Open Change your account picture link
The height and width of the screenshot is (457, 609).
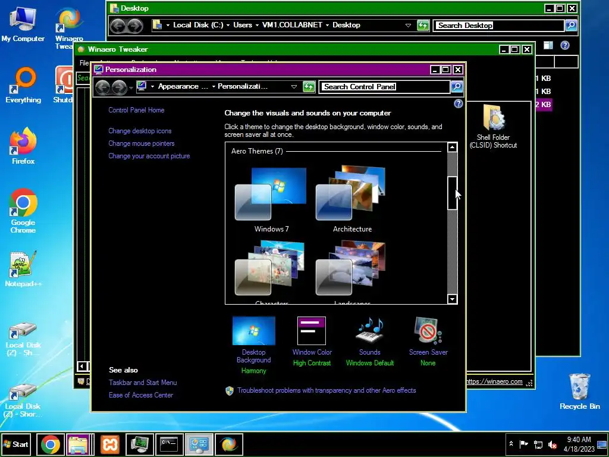click(149, 156)
